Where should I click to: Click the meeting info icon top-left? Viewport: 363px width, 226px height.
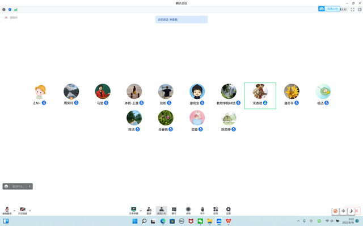[x=5, y=9]
